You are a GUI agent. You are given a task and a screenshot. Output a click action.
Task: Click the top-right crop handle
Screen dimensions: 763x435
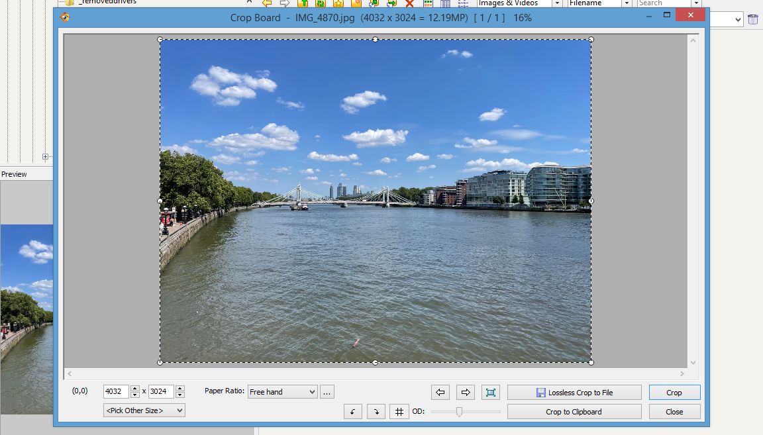tap(591, 40)
